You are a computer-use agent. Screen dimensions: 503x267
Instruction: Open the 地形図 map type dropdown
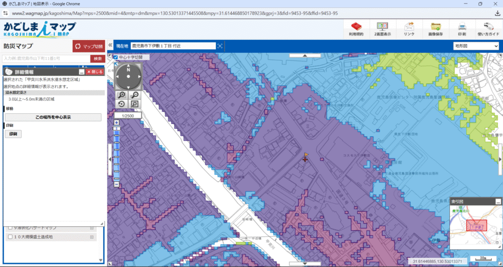[x=475, y=46]
